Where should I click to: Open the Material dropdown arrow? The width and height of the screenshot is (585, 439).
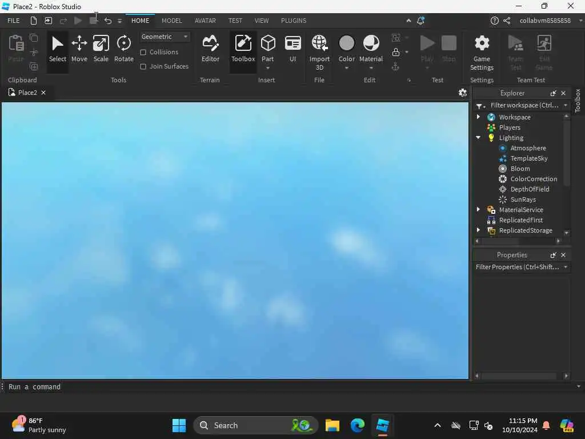[x=371, y=68]
